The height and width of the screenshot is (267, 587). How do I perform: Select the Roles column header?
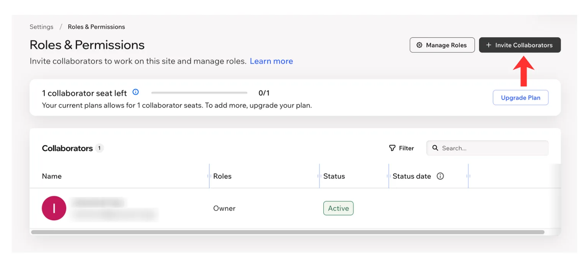pos(222,176)
